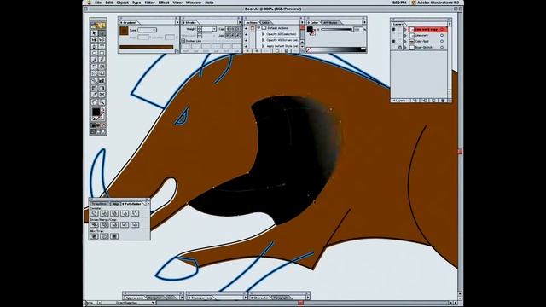This screenshot has width=546, height=307.
Task: Click the gradient fill swatch in Gradient panel
Action: pyautogui.click(x=124, y=32)
